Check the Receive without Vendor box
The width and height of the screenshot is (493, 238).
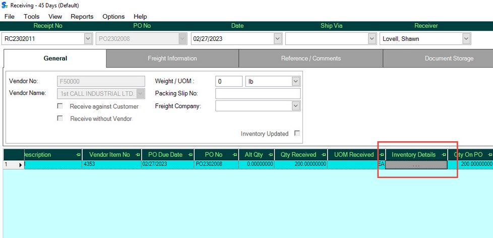60,118
